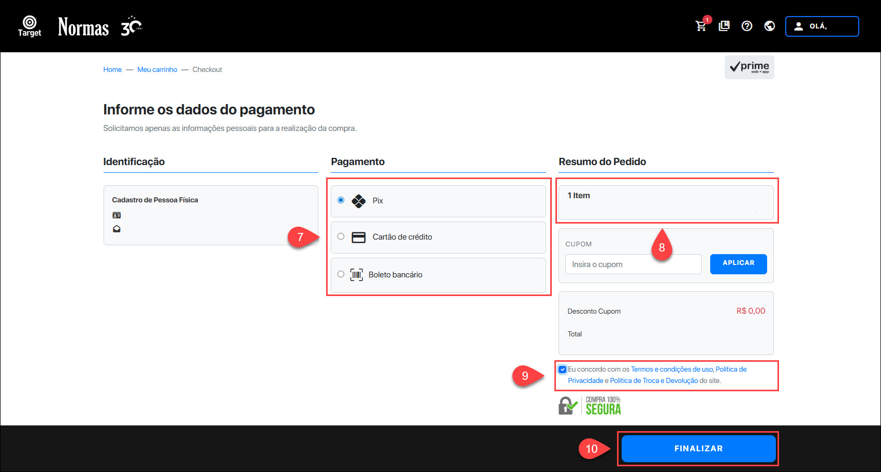Select Cartão de crédito payment option

coord(341,237)
